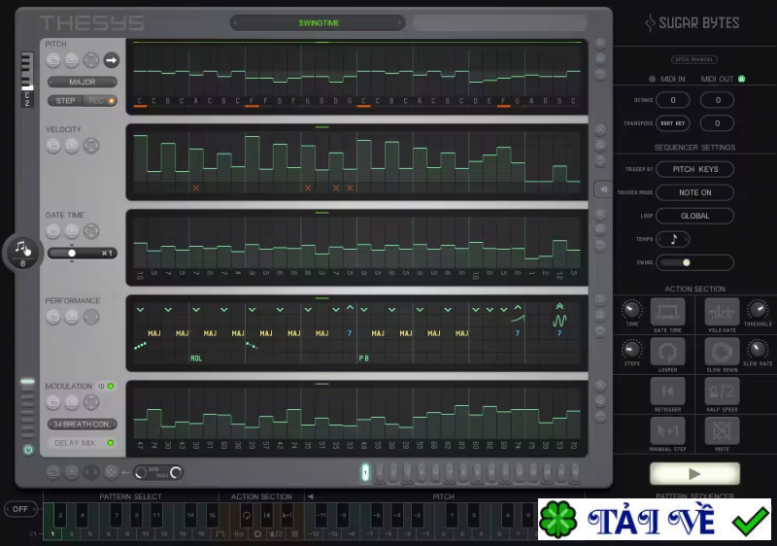The height and width of the screenshot is (546, 777).
Task: Click the Retrigger action icon
Action: (667, 392)
